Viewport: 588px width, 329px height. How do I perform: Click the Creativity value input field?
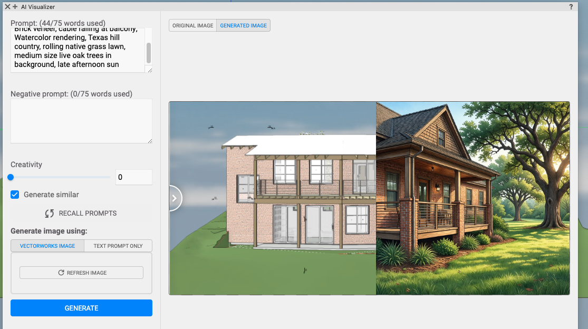coord(133,177)
